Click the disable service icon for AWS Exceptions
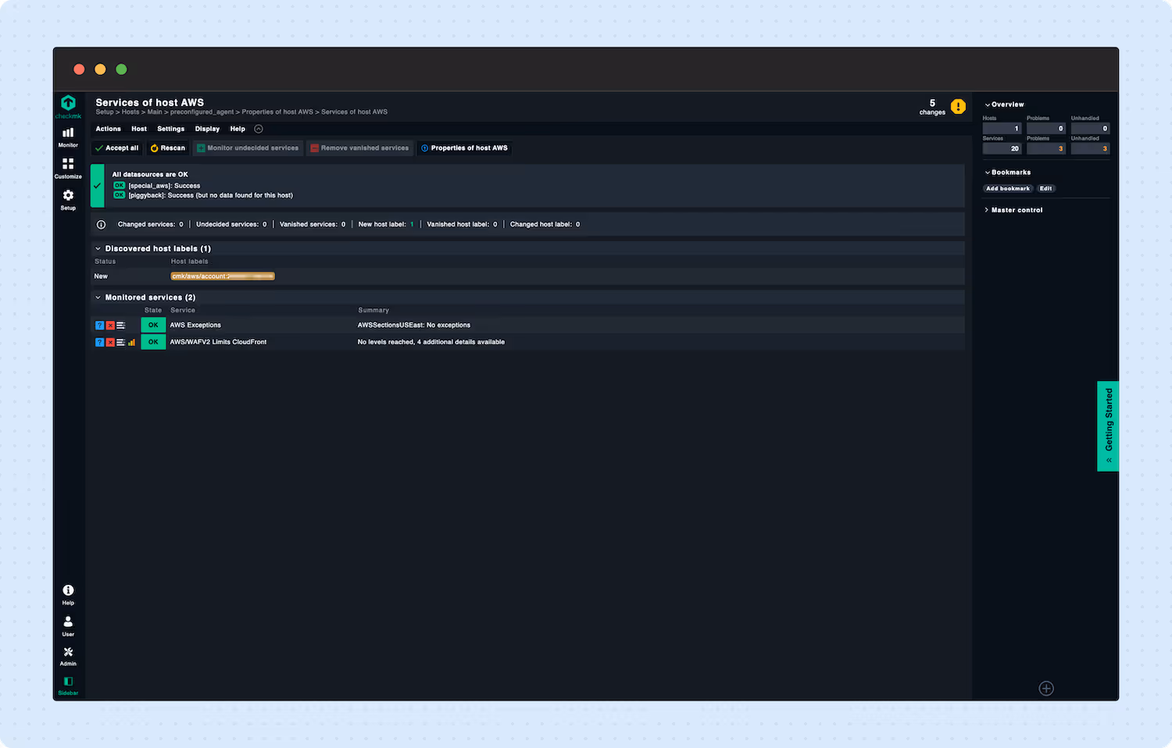1172x748 pixels. [x=109, y=325]
